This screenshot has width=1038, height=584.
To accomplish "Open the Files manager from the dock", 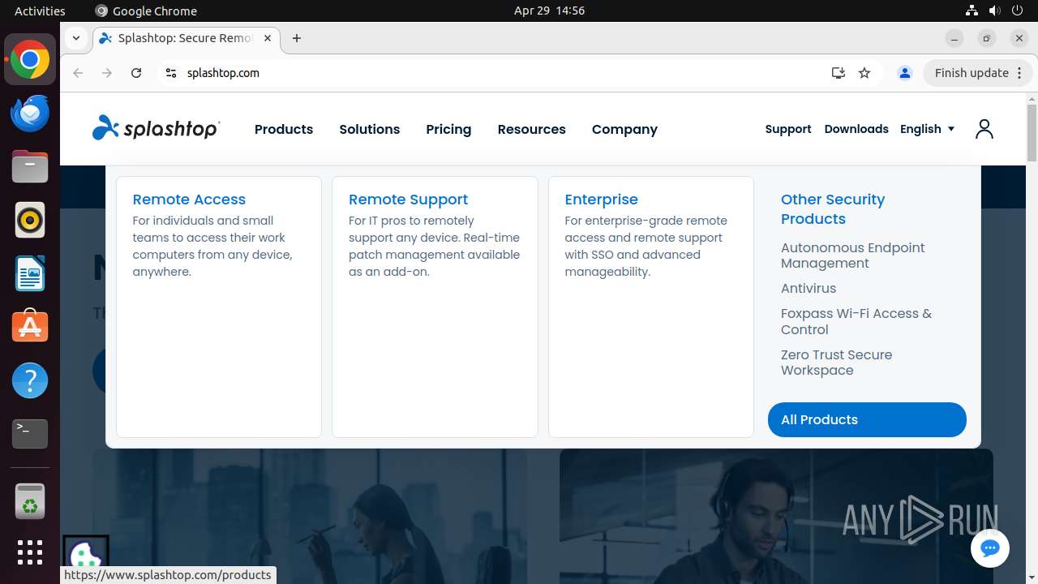I will (x=30, y=167).
